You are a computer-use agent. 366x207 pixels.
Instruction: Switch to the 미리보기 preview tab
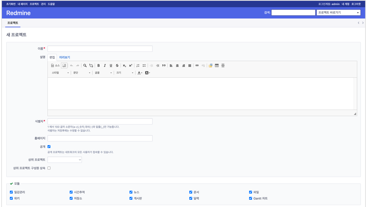(65, 57)
